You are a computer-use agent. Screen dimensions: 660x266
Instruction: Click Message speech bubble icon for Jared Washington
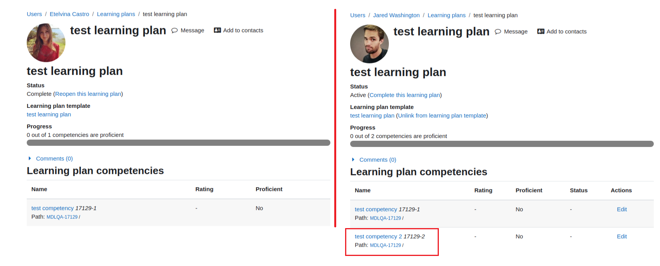(x=498, y=32)
